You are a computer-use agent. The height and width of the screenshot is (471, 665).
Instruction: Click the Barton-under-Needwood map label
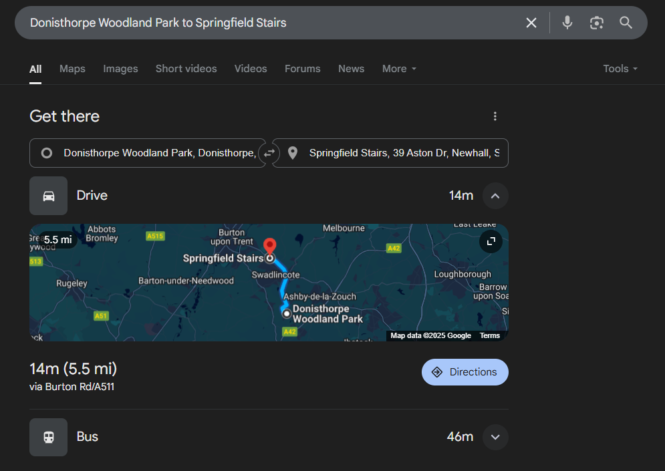click(x=186, y=281)
